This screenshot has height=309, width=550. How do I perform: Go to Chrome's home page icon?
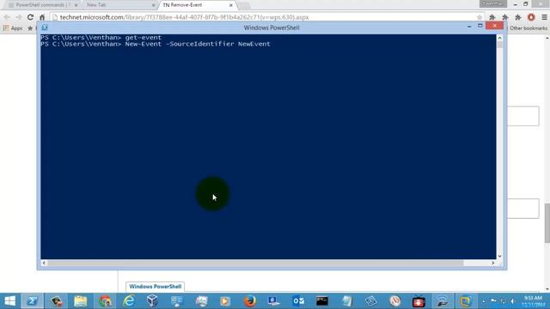coord(42,17)
